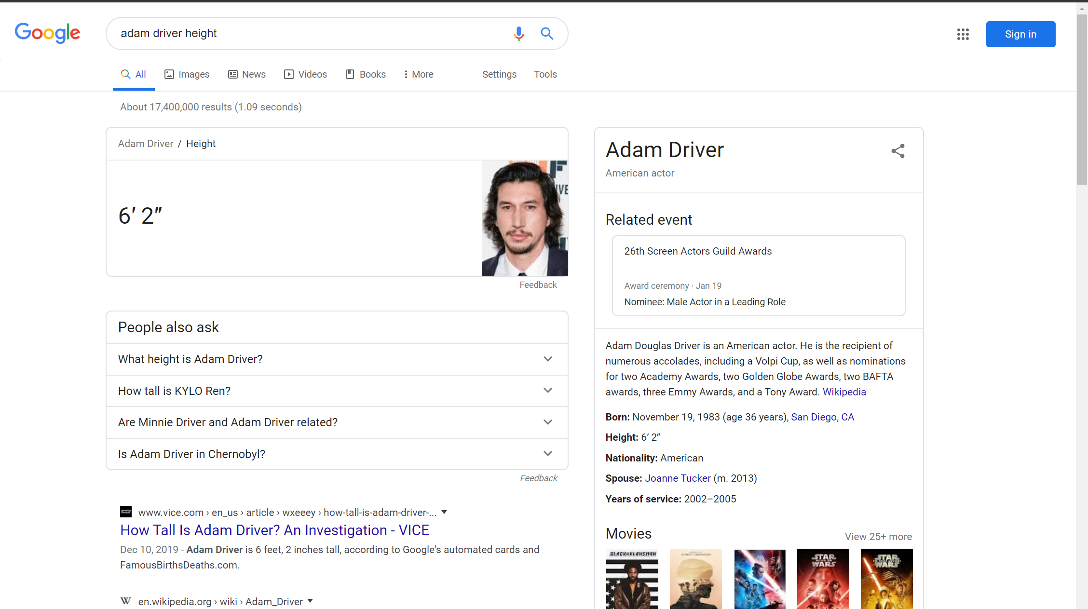The height and width of the screenshot is (609, 1088).
Task: Open dropdown arrow beside vice.com URL
Action: tap(444, 512)
